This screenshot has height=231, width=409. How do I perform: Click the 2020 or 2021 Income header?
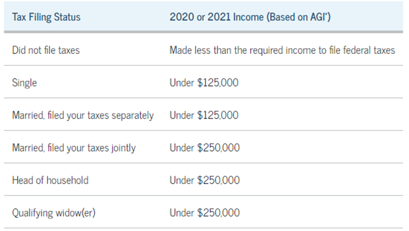[250, 17]
